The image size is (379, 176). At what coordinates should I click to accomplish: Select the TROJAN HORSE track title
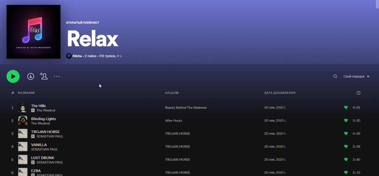click(45, 132)
